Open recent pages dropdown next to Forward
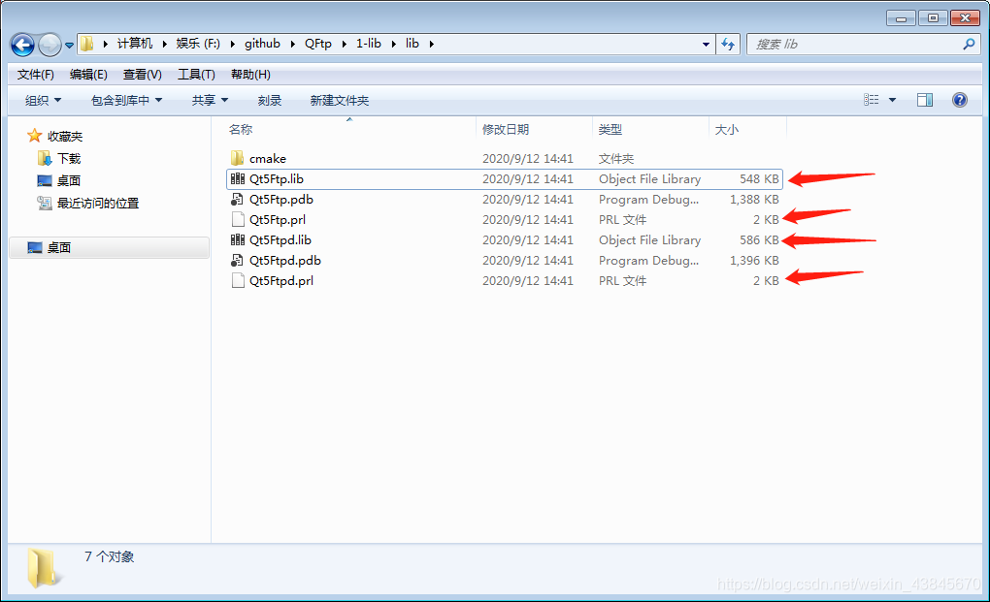 pyautogui.click(x=69, y=46)
